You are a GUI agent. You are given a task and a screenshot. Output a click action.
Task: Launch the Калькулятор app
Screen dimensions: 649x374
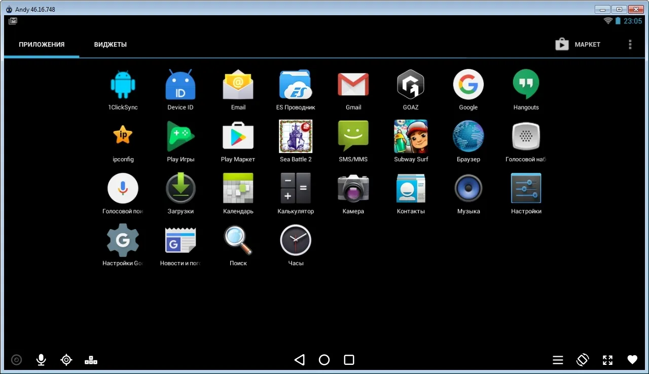tap(296, 189)
